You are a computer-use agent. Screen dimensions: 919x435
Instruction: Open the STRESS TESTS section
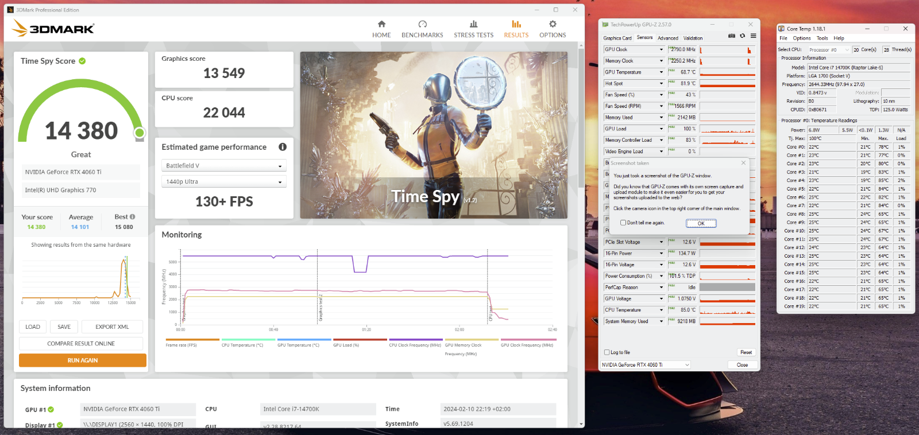(x=473, y=29)
